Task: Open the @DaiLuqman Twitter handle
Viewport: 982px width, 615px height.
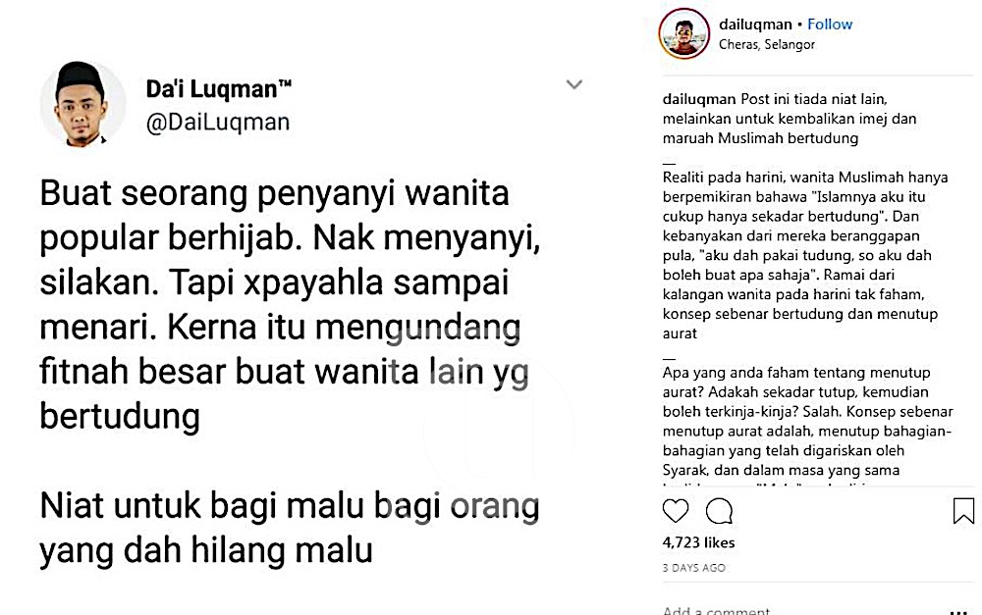Action: [218, 122]
